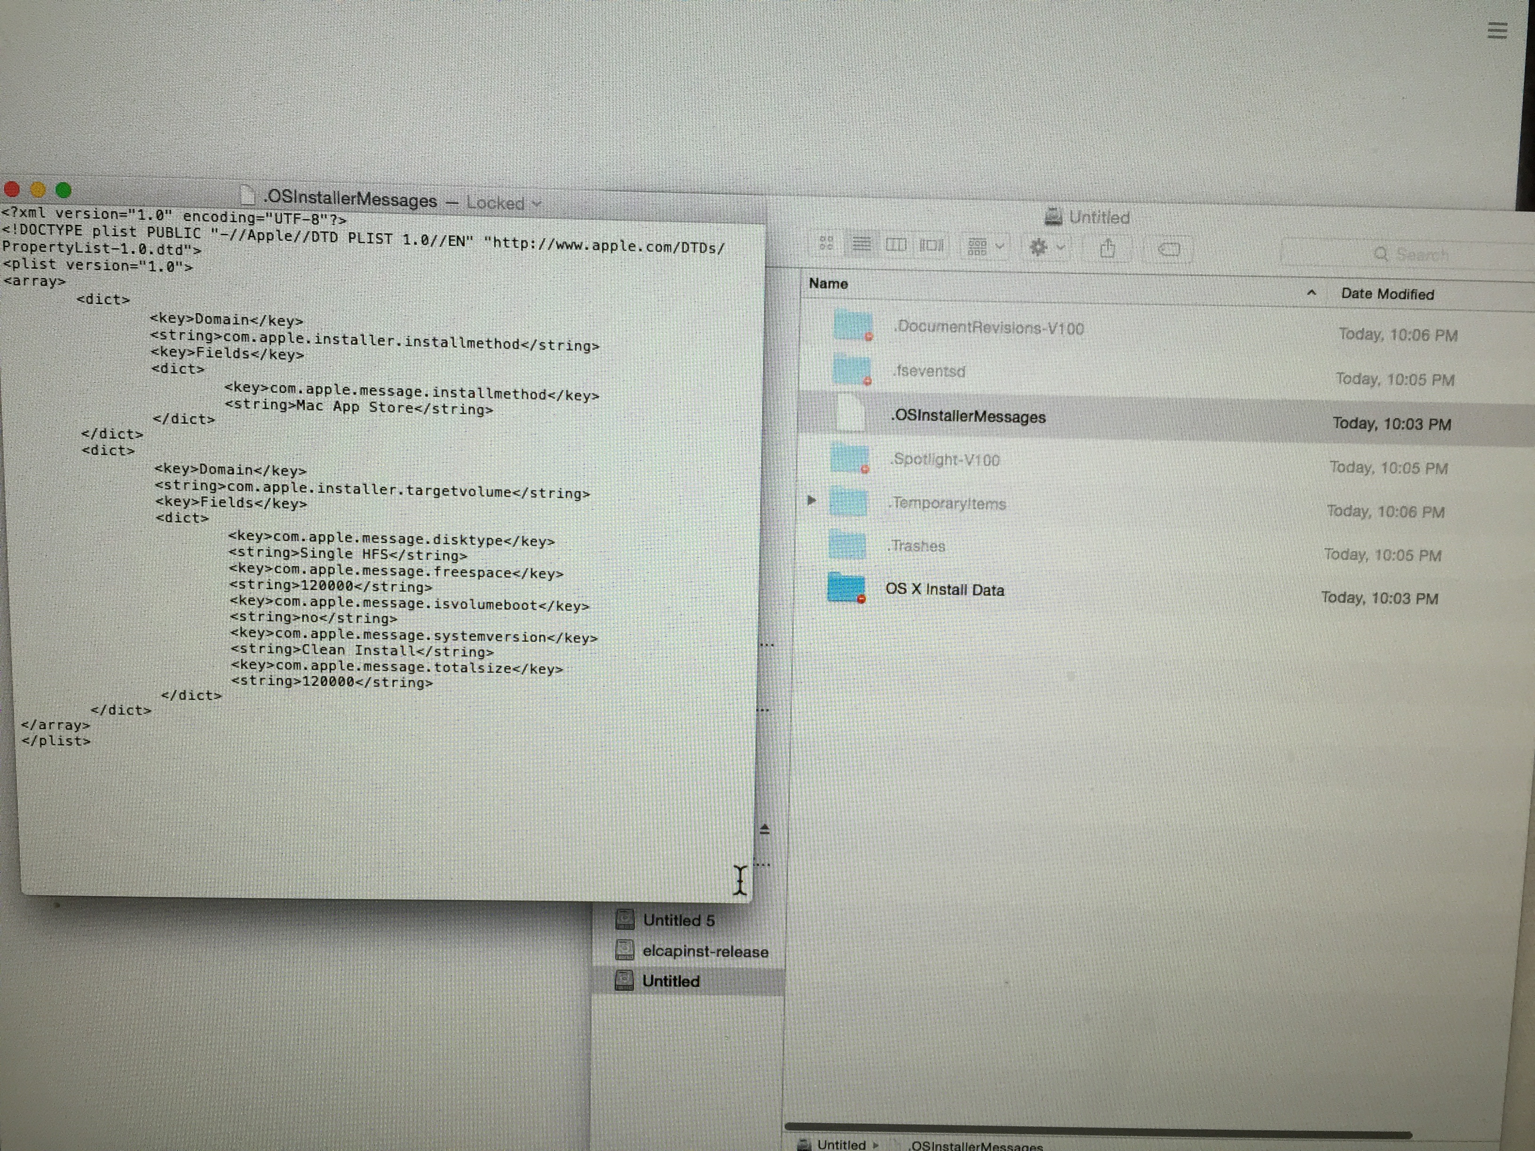1535x1151 pixels.
Task: Click the document proxy icon in TextEdit title
Action: (x=247, y=196)
